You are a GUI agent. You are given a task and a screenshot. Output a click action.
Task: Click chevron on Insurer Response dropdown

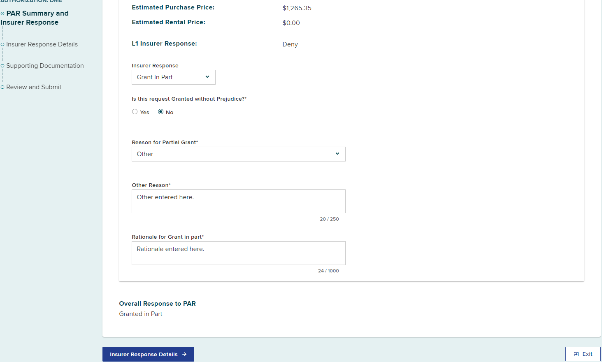pos(207,77)
